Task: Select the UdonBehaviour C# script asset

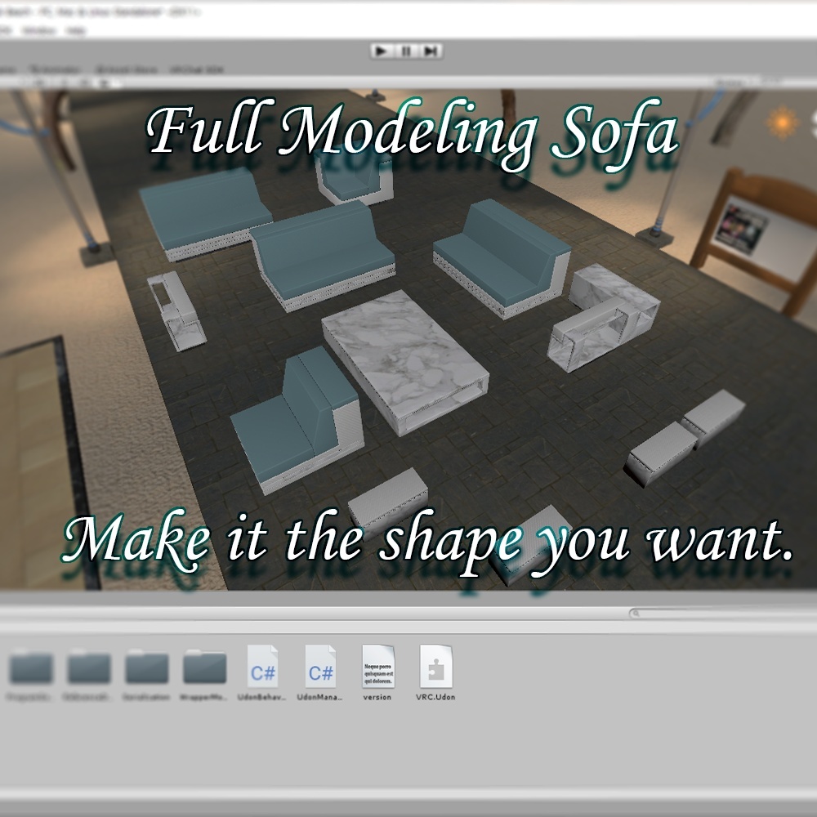Action: point(262,672)
